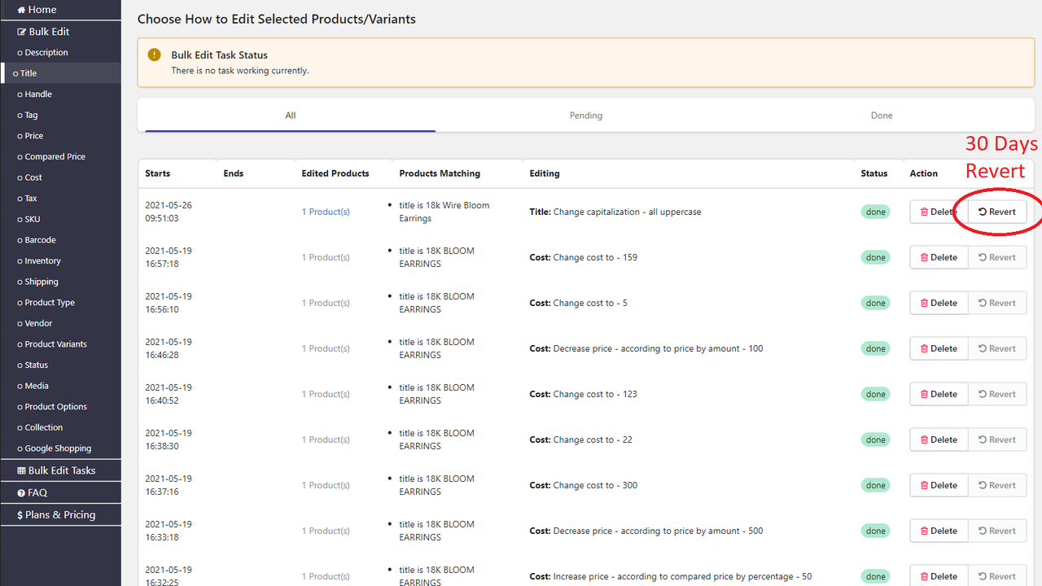Open 1 Product(s) link for 16:40:52 task
This screenshot has height=586, width=1042.
(326, 394)
